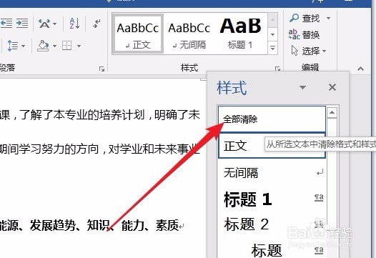The image size is (376, 258).
Task: Click the 查找 find button
Action: pyautogui.click(x=305, y=18)
